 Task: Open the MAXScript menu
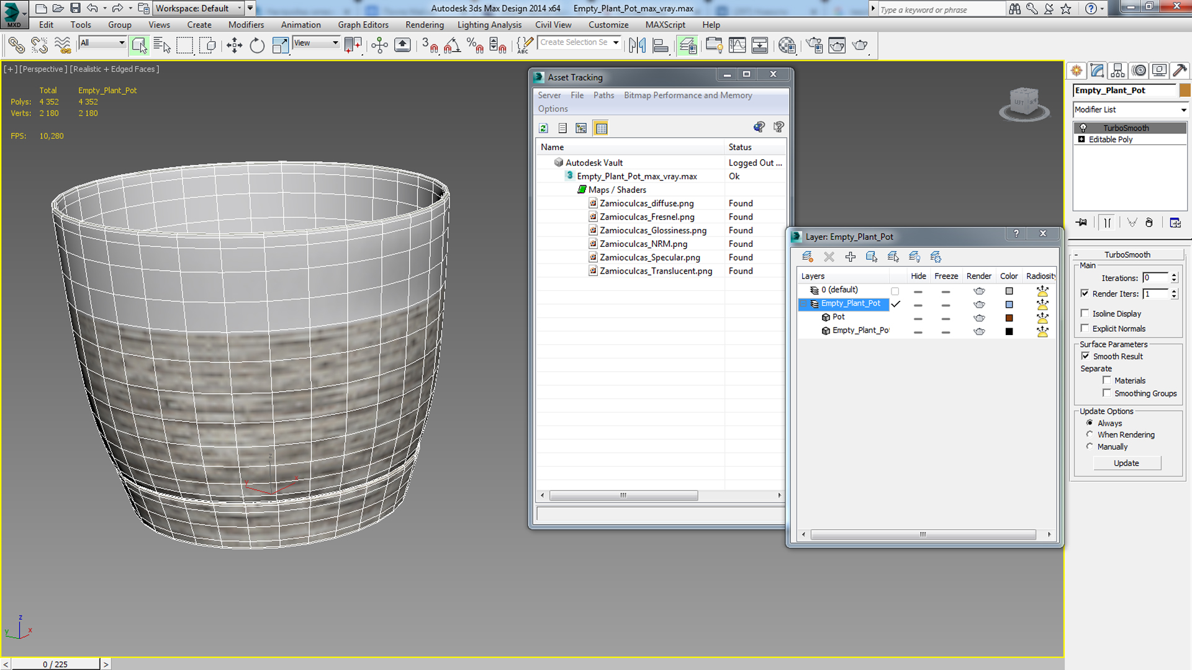click(x=665, y=25)
